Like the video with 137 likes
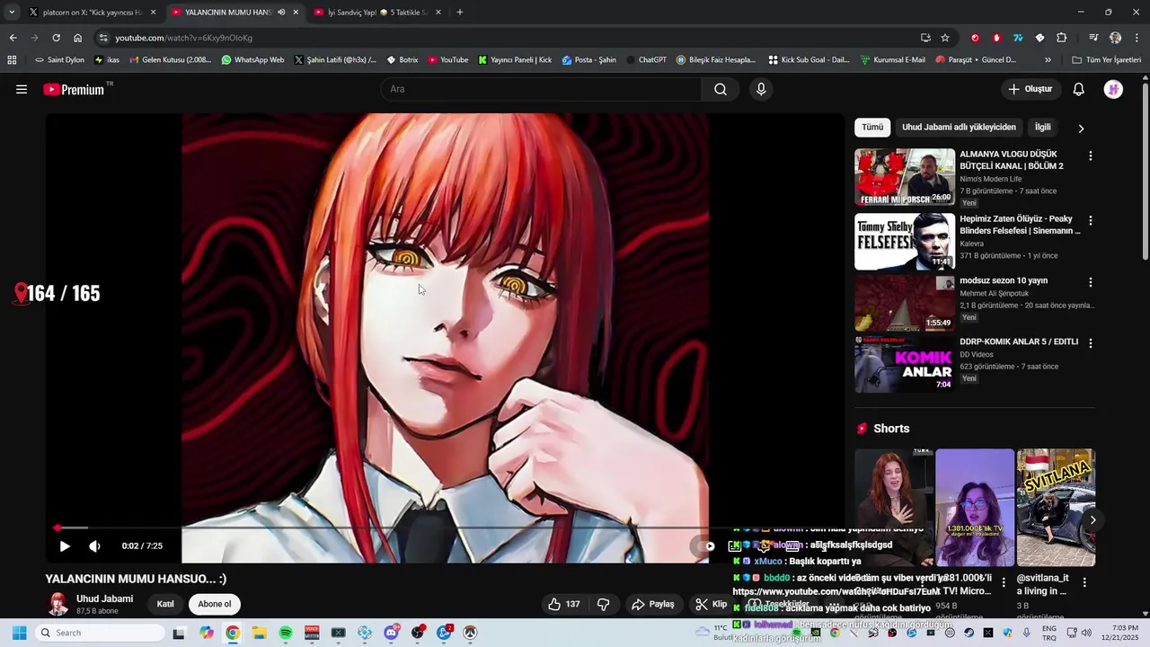 point(564,604)
